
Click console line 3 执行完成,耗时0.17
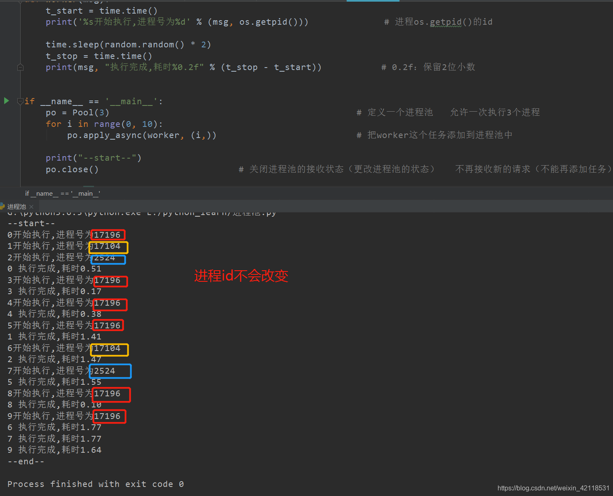pos(54,291)
